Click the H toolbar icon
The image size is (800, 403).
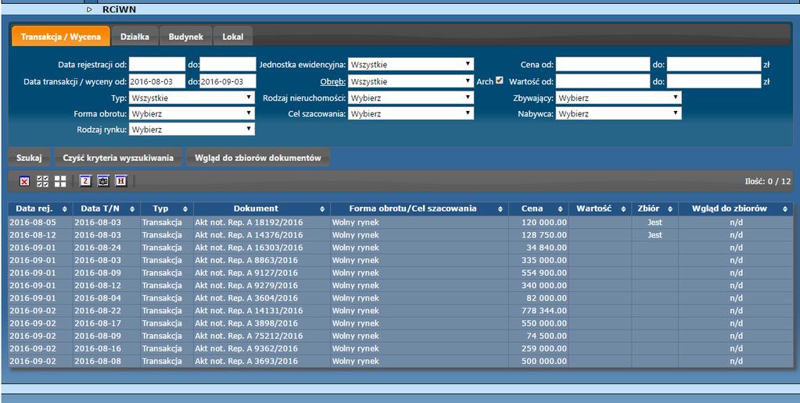pyautogui.click(x=121, y=180)
